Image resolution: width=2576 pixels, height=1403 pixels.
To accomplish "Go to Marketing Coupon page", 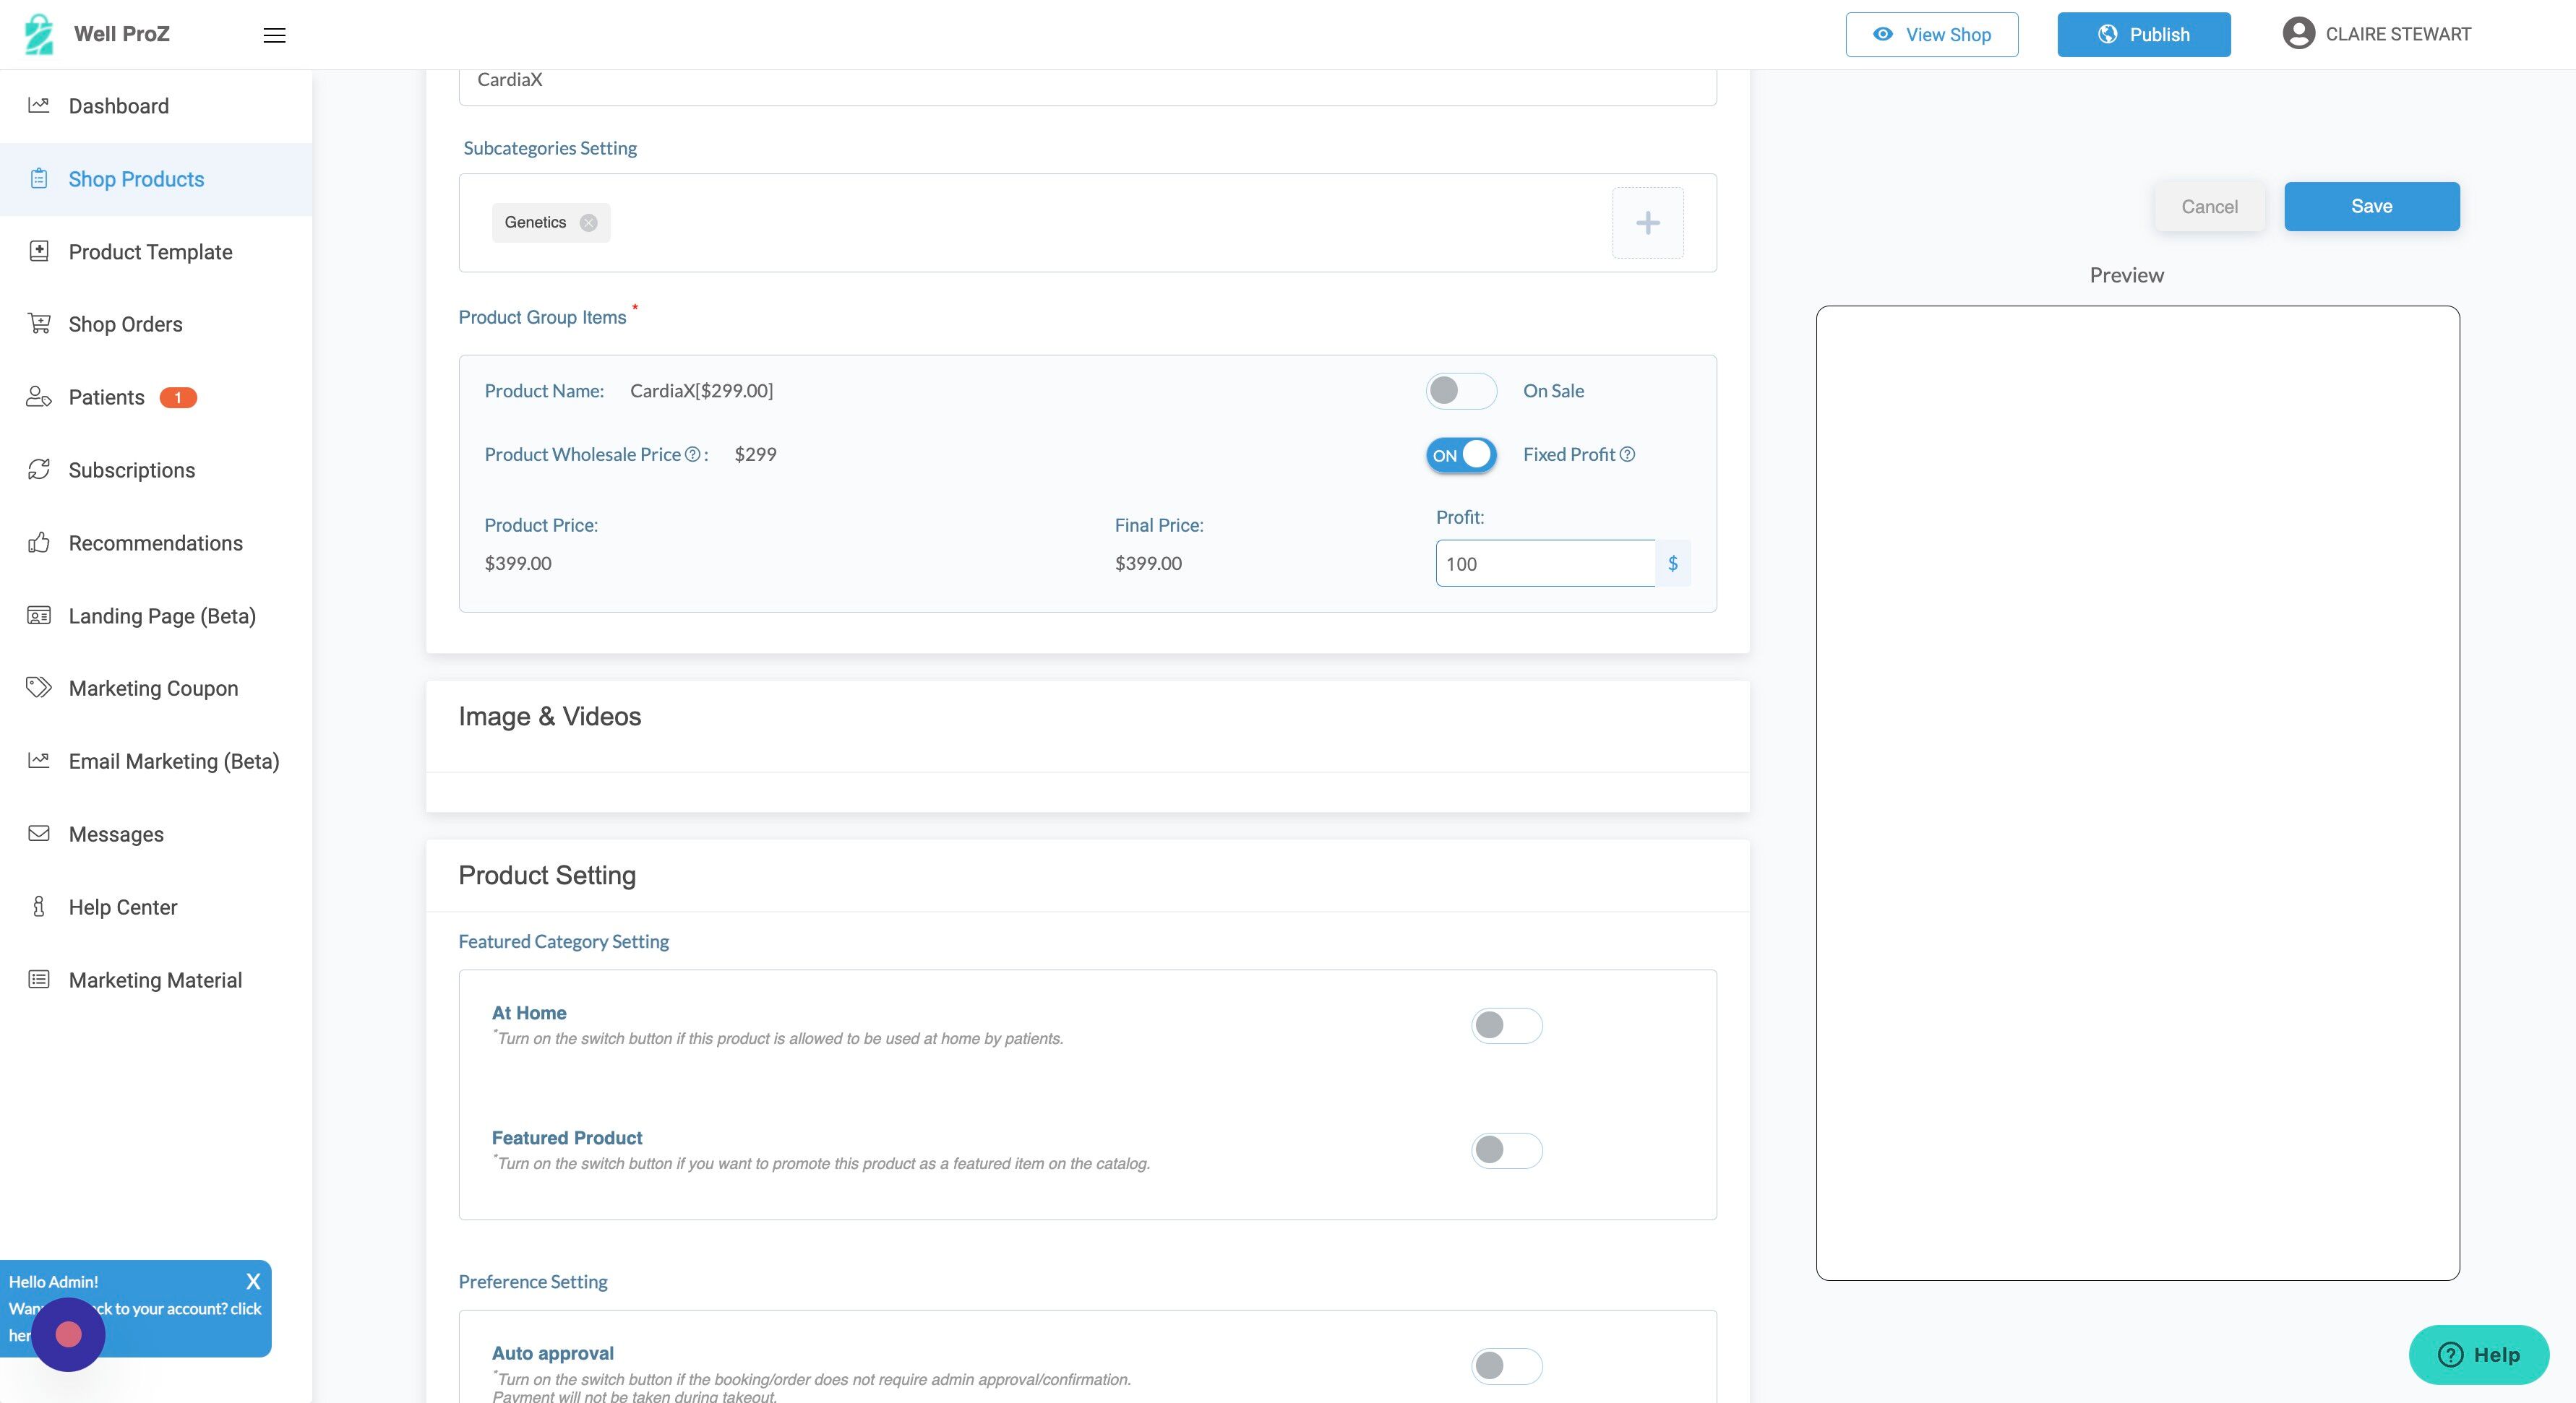I will click(x=153, y=688).
